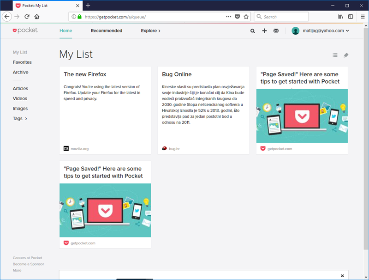The height and width of the screenshot is (280, 369).
Task: Open the Archive list in sidebar
Action: coord(20,73)
